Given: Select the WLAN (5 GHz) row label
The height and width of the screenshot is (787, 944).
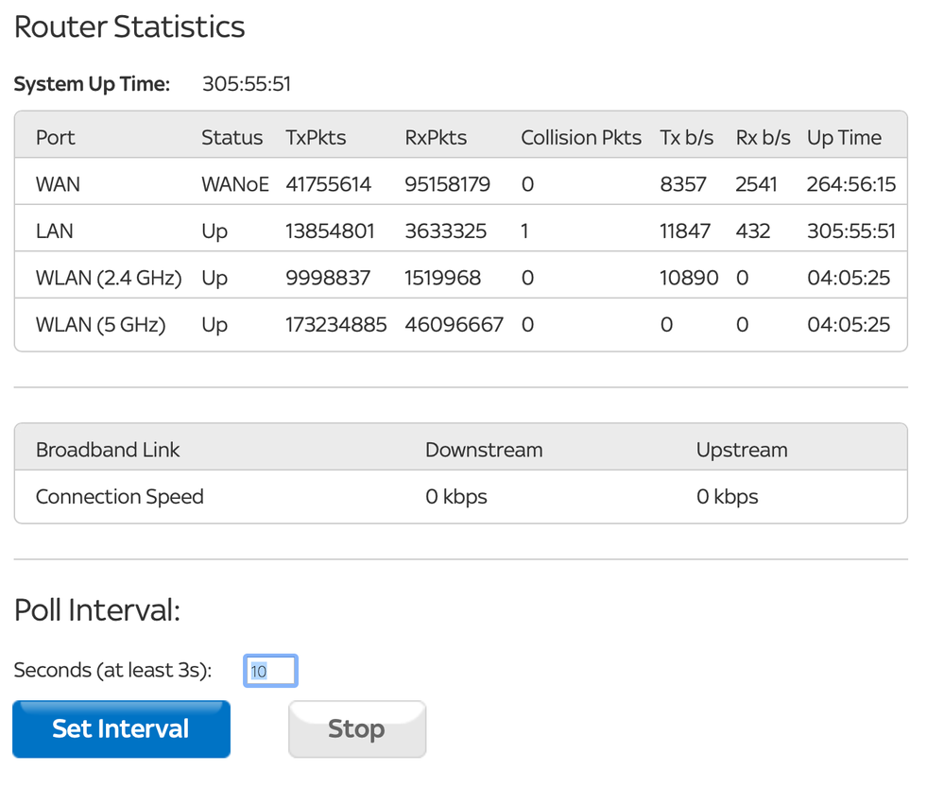Looking at the screenshot, I should point(100,325).
